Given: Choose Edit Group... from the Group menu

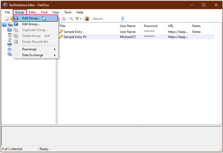Looking at the screenshot, I should pos(35,24).
